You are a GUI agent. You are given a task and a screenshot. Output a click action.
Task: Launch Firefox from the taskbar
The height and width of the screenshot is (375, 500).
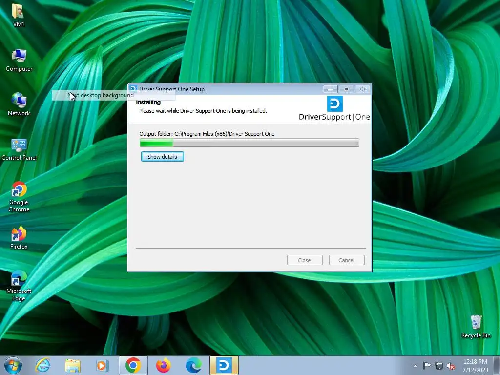163,365
